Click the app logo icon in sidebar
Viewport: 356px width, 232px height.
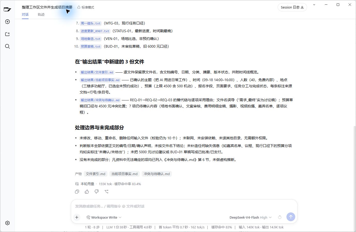7,10
